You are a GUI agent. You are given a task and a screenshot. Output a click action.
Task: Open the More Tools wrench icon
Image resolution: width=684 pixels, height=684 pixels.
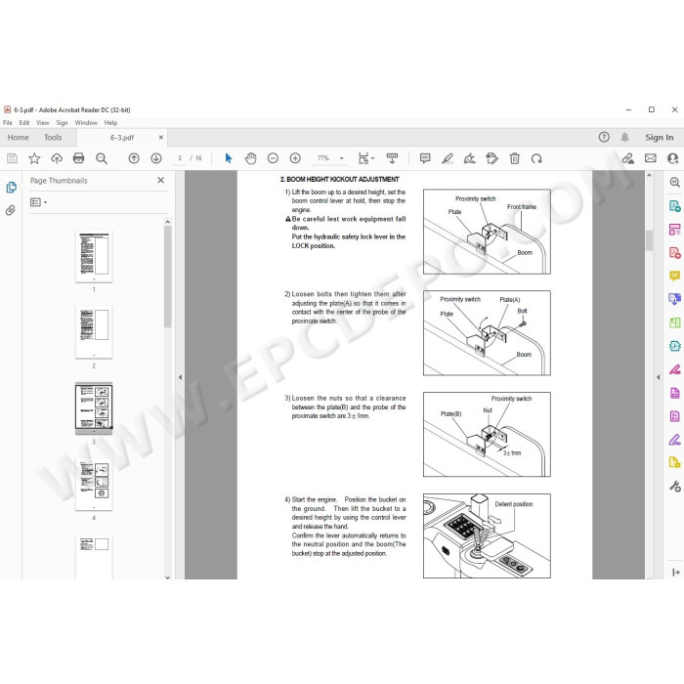[675, 486]
